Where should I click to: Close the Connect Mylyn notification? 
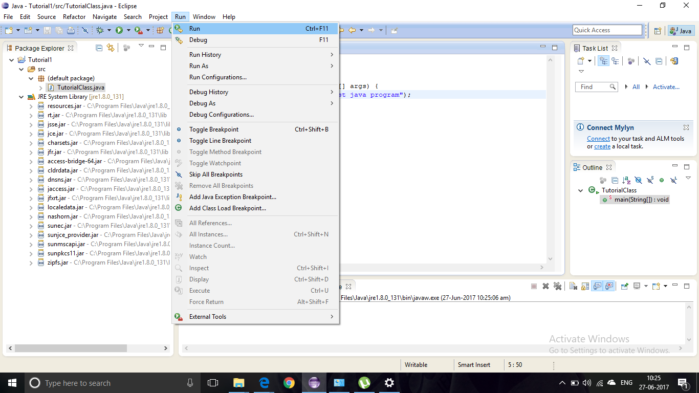pyautogui.click(x=686, y=127)
